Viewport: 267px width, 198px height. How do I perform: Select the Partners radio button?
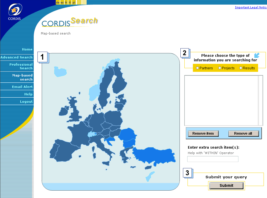[x=198, y=68]
